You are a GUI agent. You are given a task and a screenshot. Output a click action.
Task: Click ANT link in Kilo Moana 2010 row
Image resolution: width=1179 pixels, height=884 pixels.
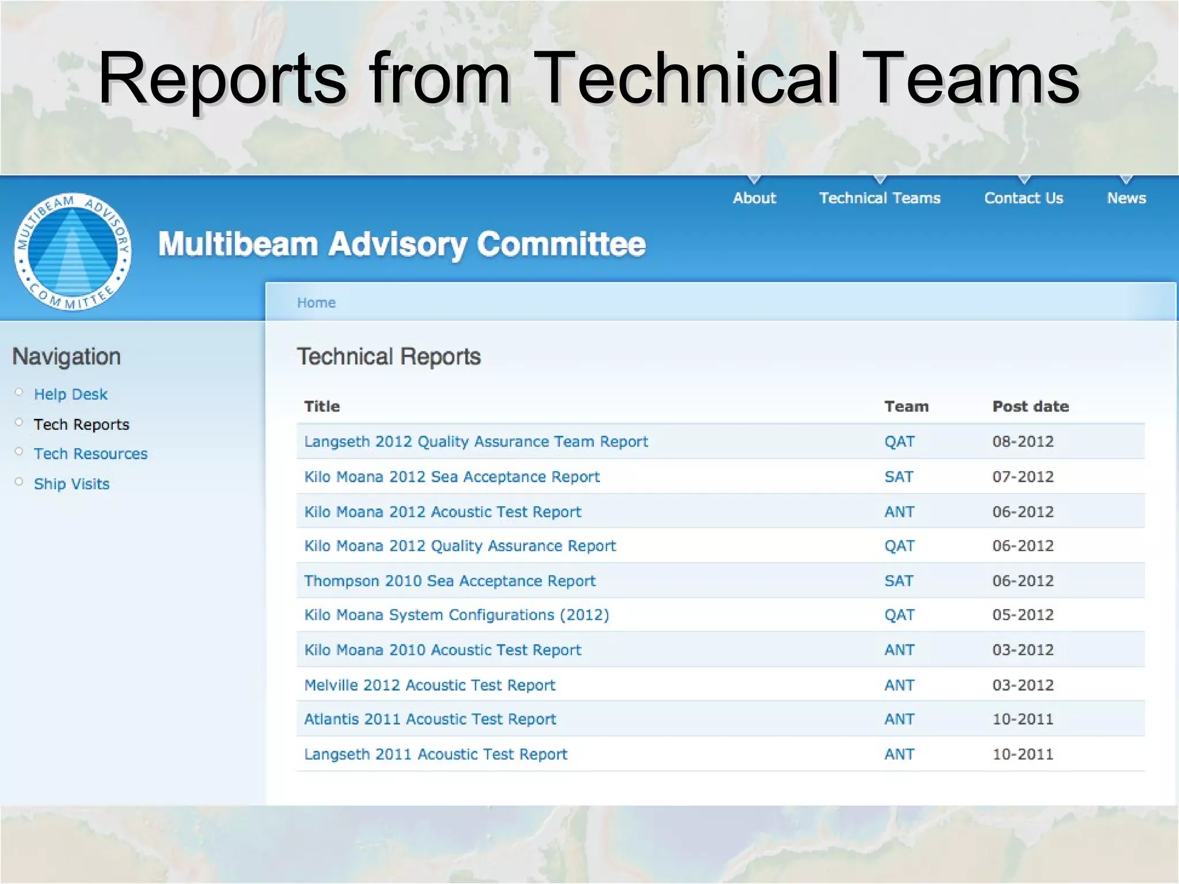[x=899, y=650]
